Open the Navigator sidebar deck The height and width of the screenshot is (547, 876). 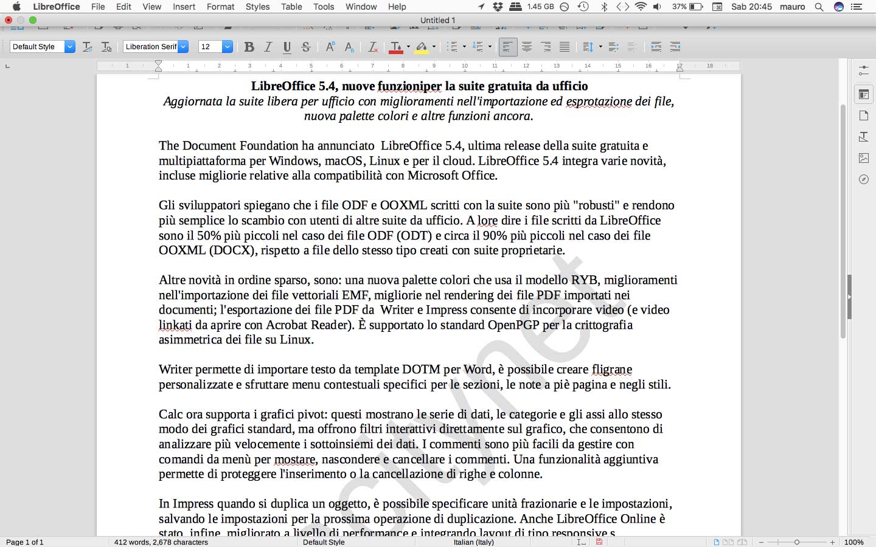coord(863,179)
